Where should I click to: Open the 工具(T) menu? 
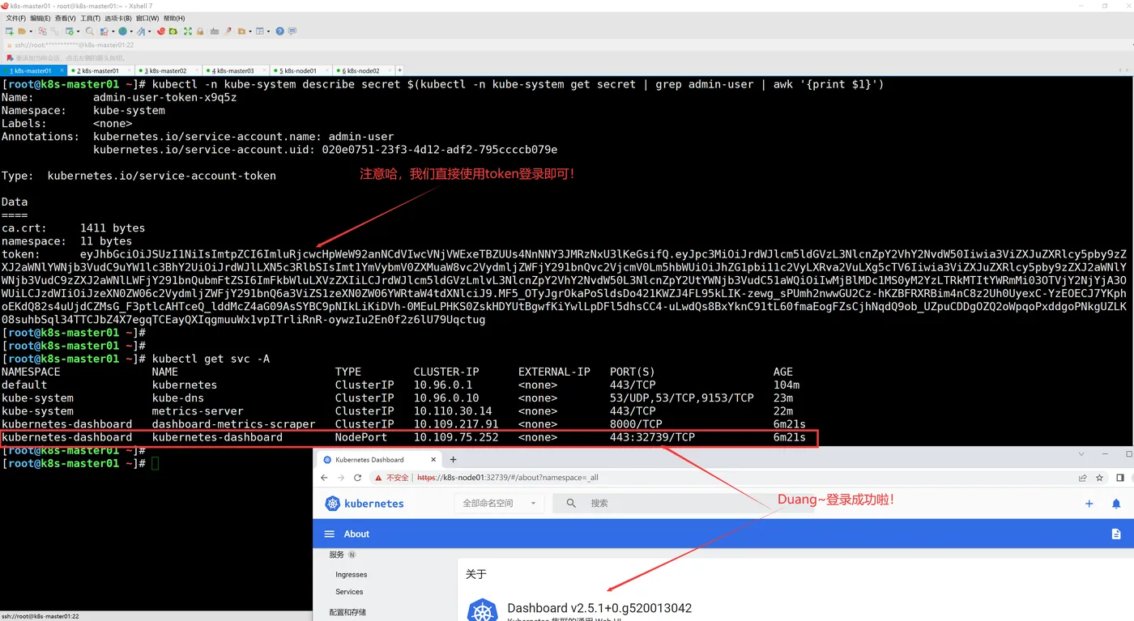[x=90, y=18]
